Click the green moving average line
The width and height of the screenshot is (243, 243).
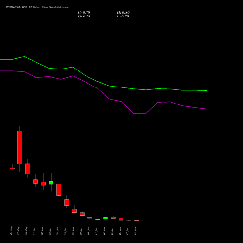[103, 84]
